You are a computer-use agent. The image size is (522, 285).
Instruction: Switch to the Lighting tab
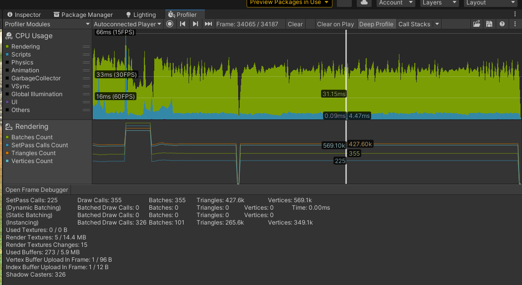[x=141, y=15]
